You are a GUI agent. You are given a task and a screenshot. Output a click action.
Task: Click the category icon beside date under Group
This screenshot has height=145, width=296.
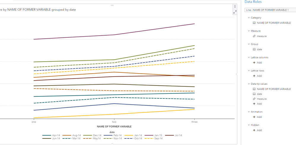tap(254, 50)
